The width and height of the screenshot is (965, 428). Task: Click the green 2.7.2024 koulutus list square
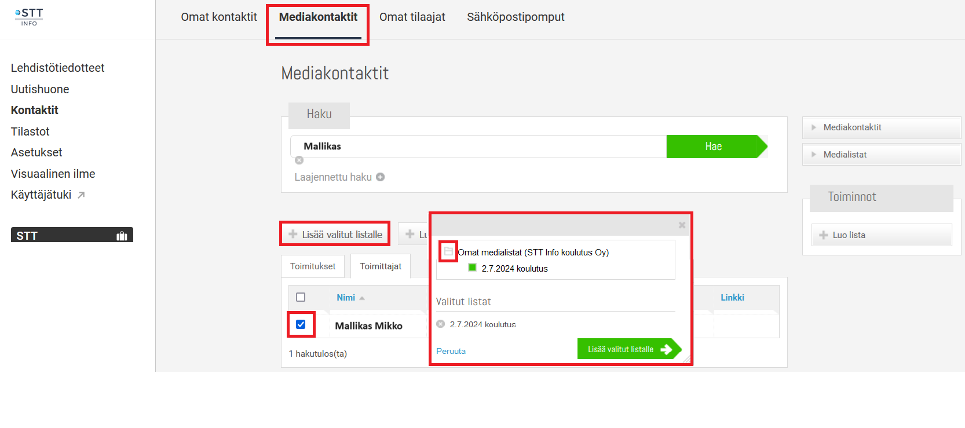pos(472,268)
